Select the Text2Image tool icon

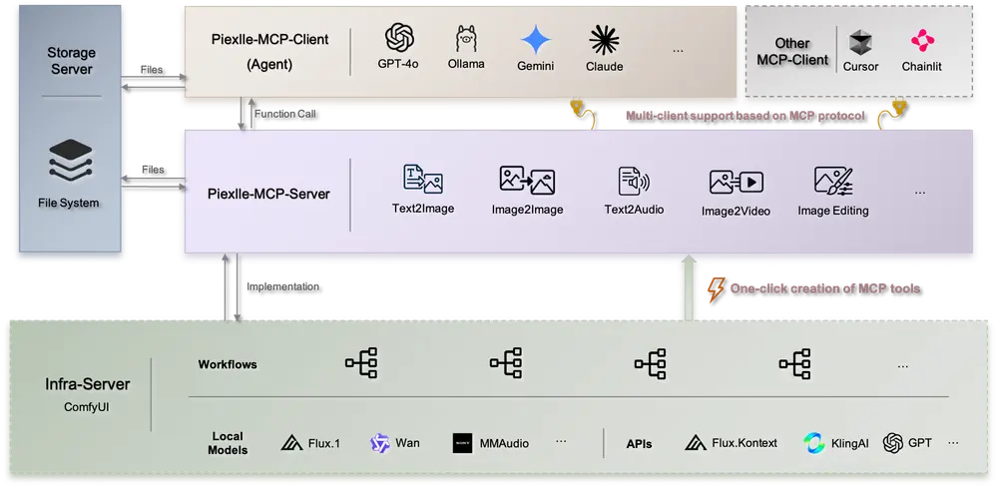tap(422, 180)
